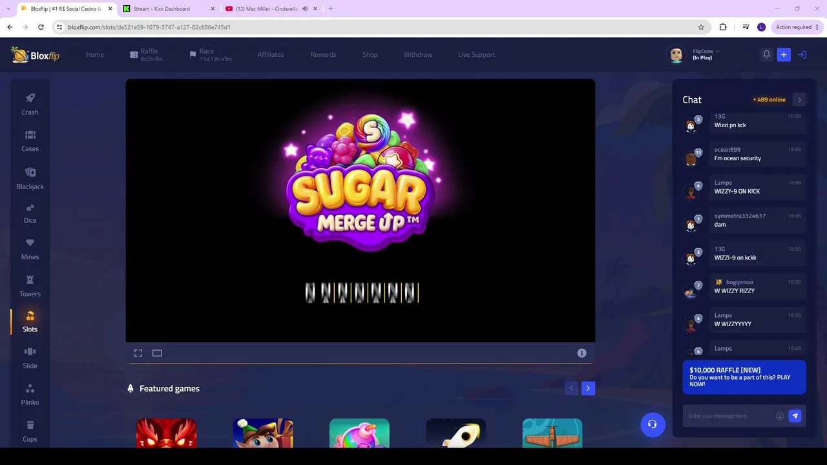This screenshot has height=465, width=827.
Task: Open the rocket featured game thumbnail
Action: click(x=455, y=433)
